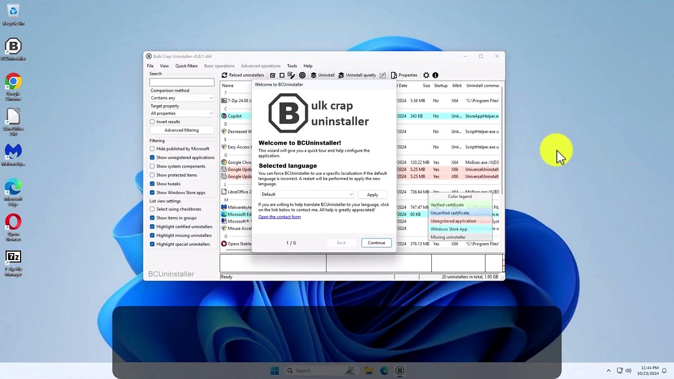
Task: Open BCUninstaller settings gear icon
Action: [x=426, y=75]
